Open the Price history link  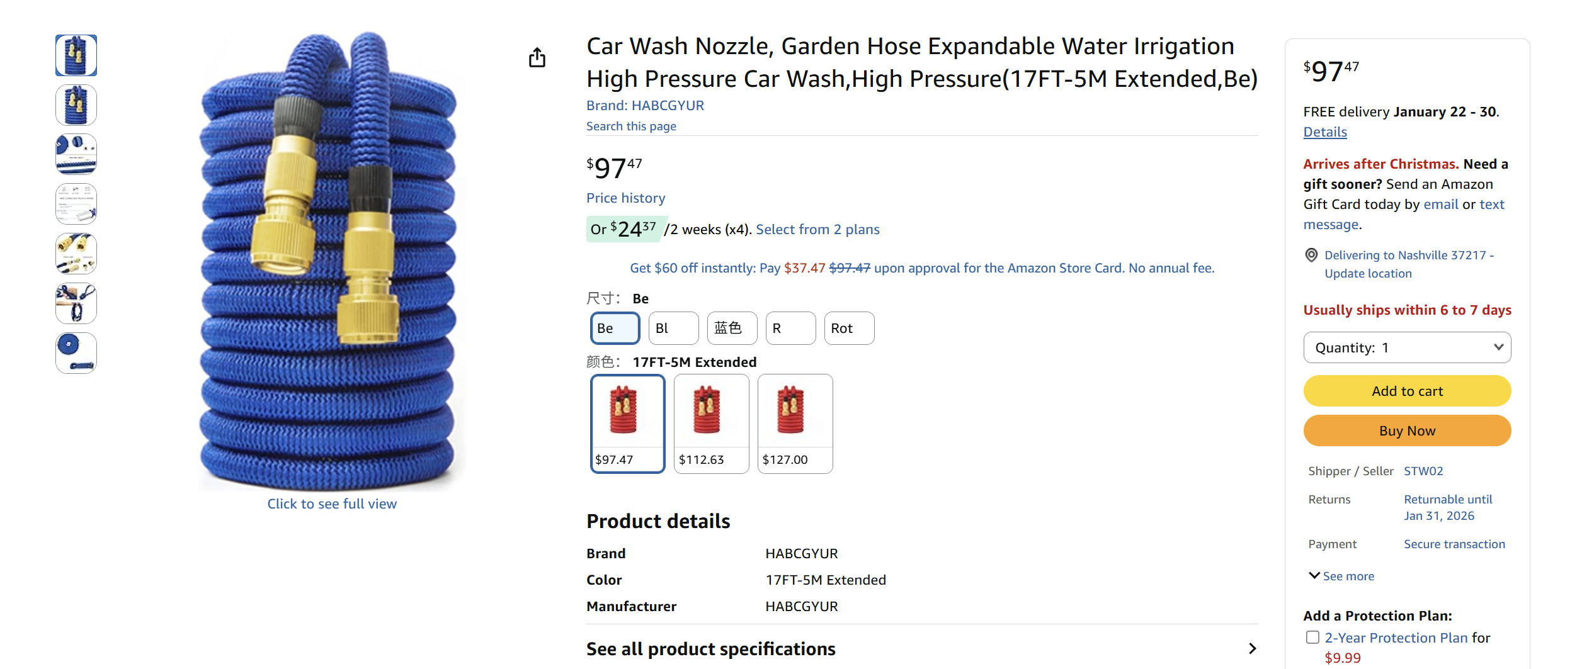pyautogui.click(x=625, y=198)
